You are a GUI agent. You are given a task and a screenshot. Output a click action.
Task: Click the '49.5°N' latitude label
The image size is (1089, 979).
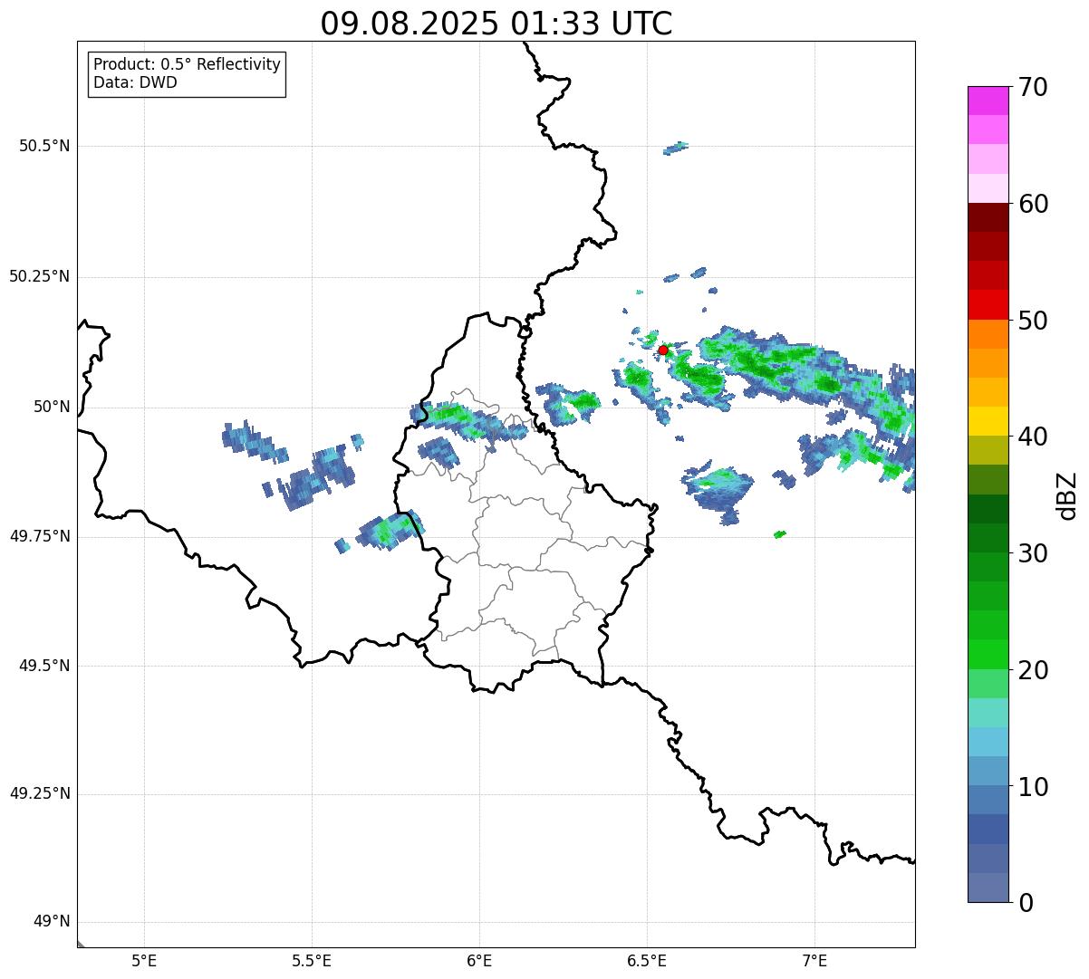(x=44, y=666)
